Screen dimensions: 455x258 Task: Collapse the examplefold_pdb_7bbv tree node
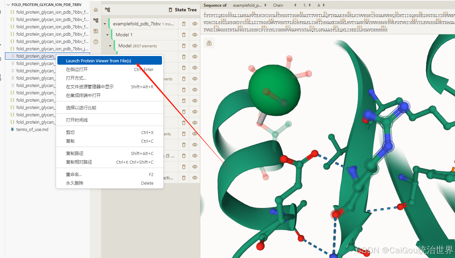(105, 23)
